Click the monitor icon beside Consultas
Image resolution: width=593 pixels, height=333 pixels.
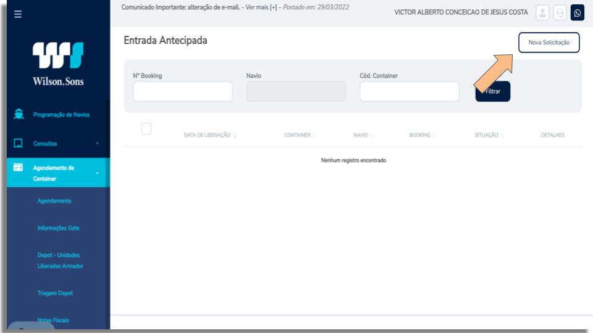pos(18,143)
